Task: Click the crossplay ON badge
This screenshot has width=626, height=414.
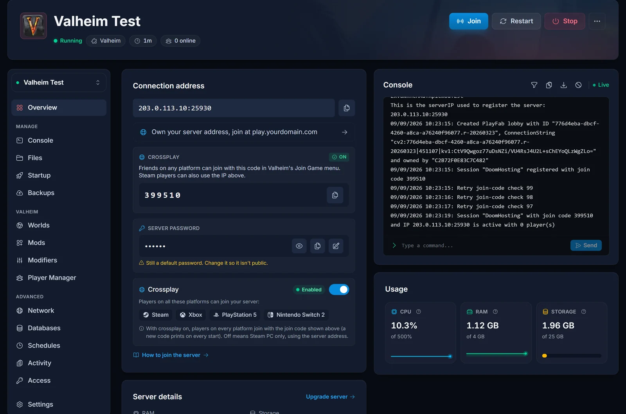Action: pos(339,157)
